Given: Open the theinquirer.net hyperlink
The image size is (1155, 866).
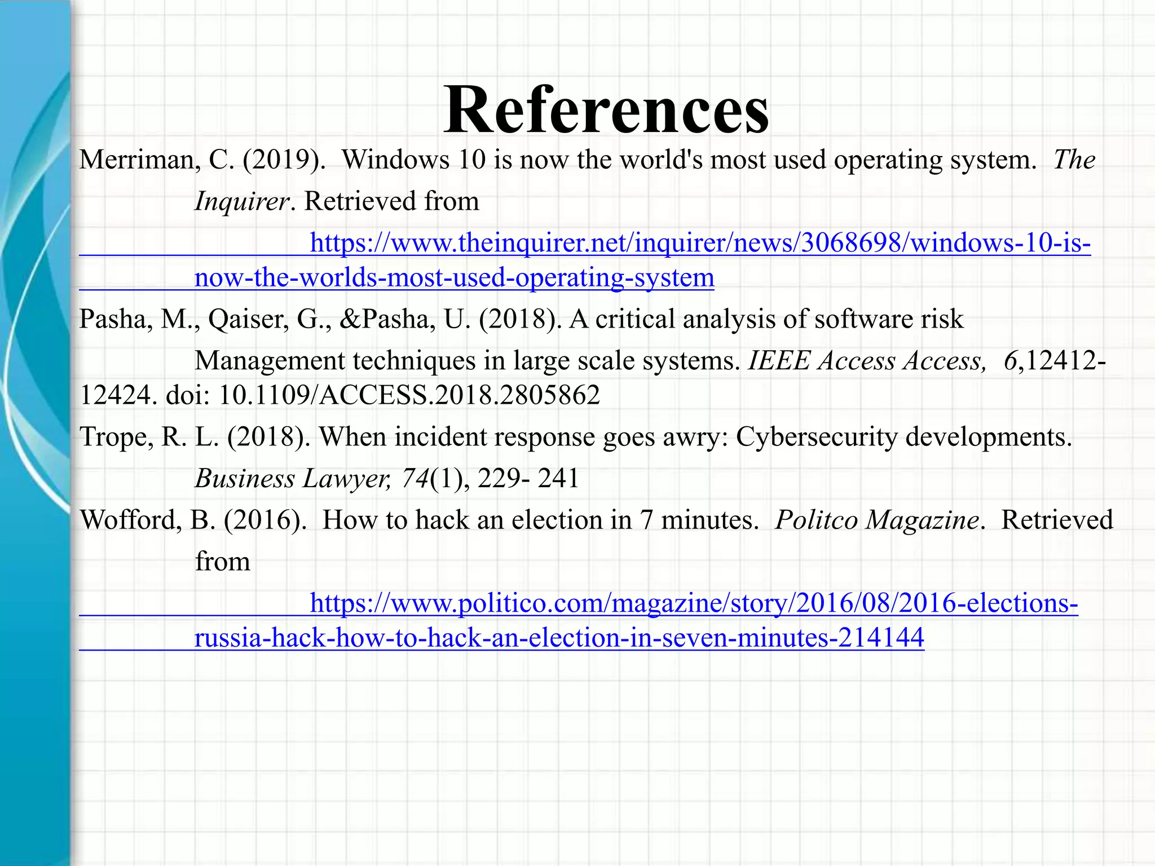Looking at the screenshot, I should [x=699, y=243].
